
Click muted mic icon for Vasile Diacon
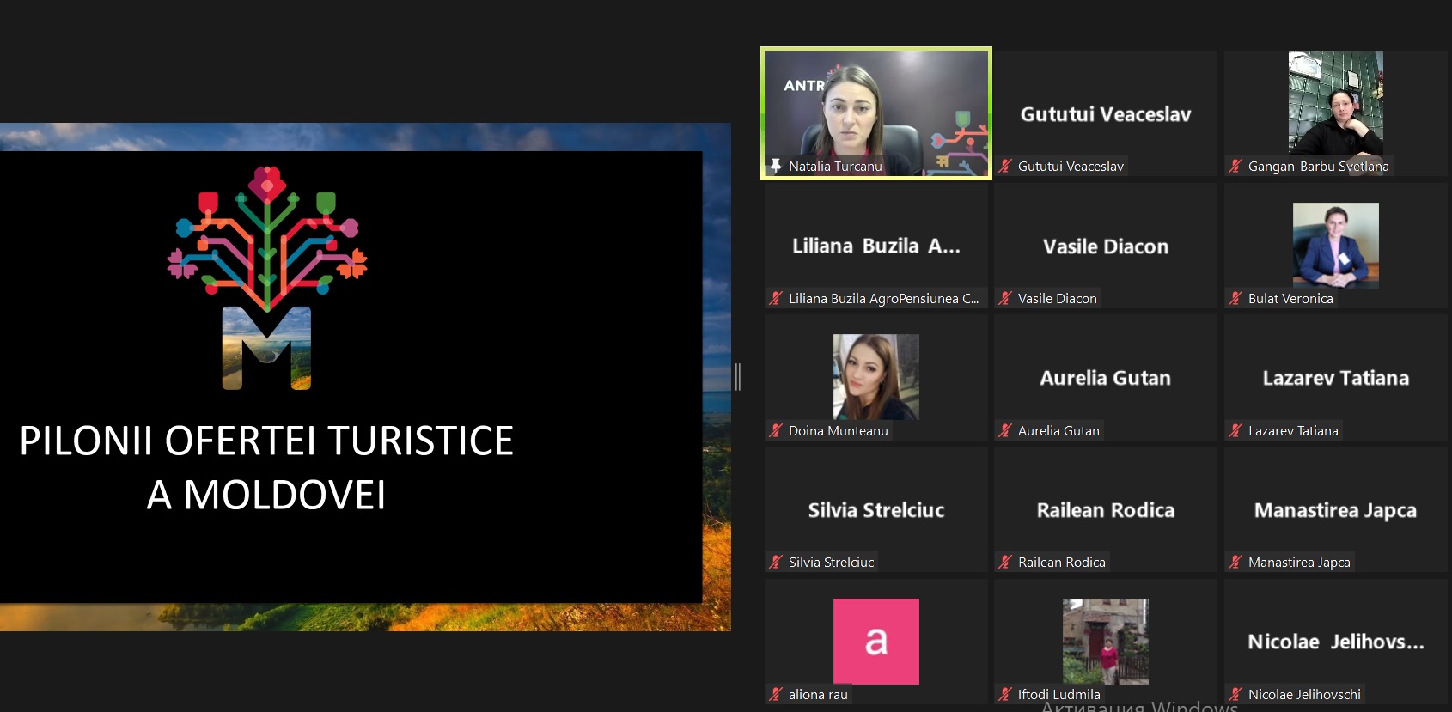pyautogui.click(x=1005, y=298)
